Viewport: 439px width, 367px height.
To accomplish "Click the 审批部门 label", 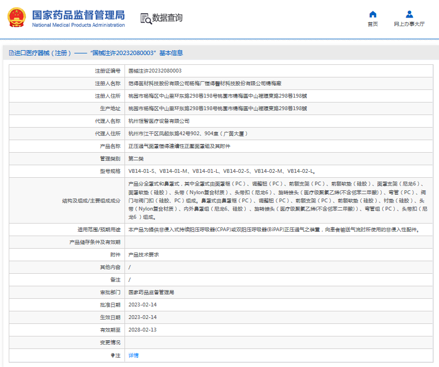I will tap(110, 292).
